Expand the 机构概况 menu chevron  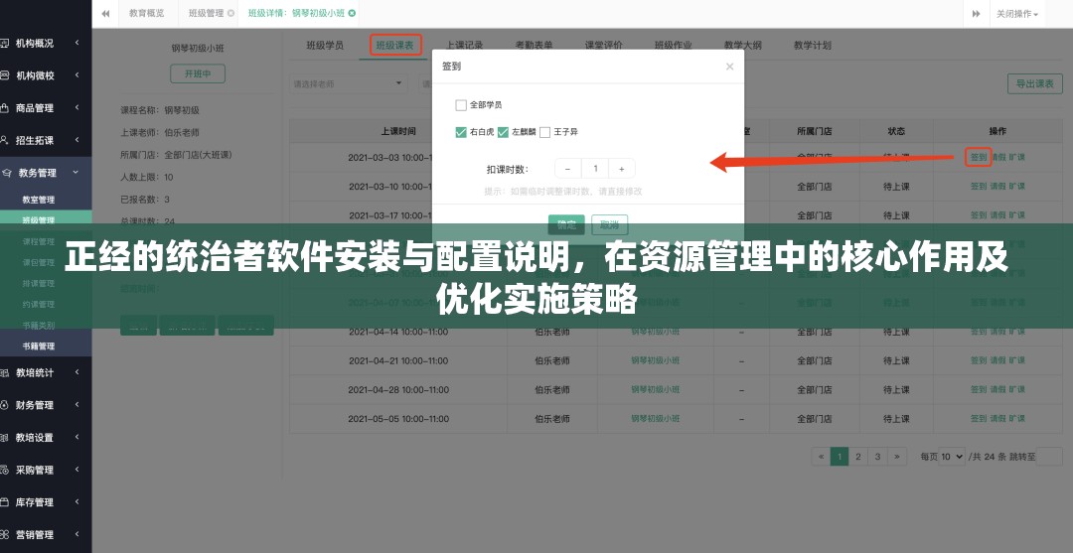tap(77, 43)
